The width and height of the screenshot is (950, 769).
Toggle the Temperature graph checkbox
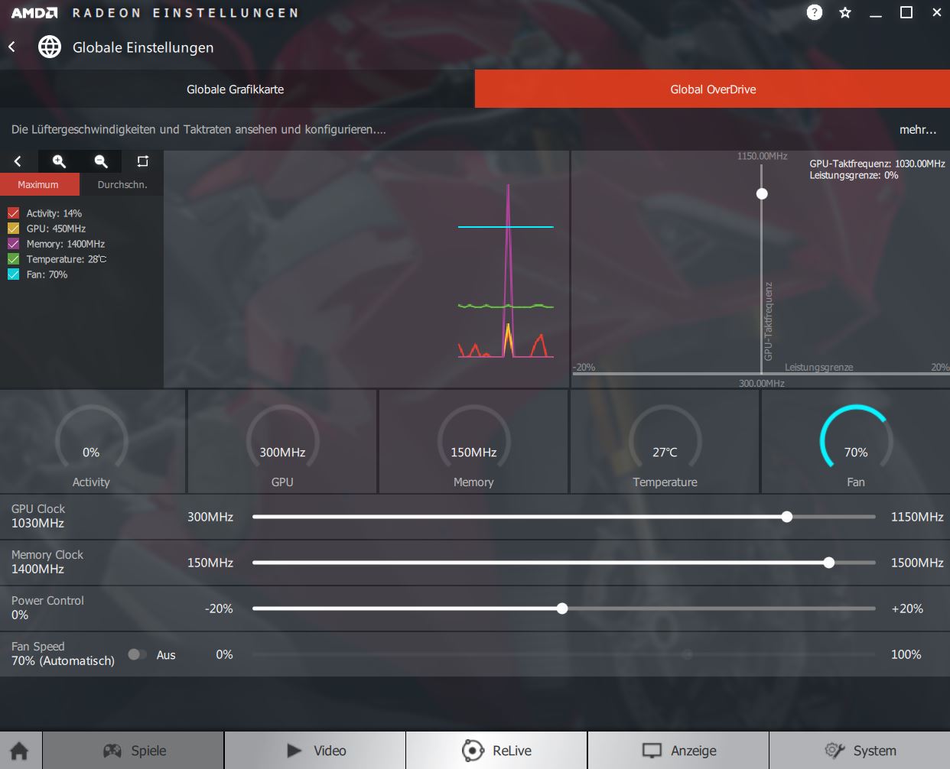tap(14, 259)
